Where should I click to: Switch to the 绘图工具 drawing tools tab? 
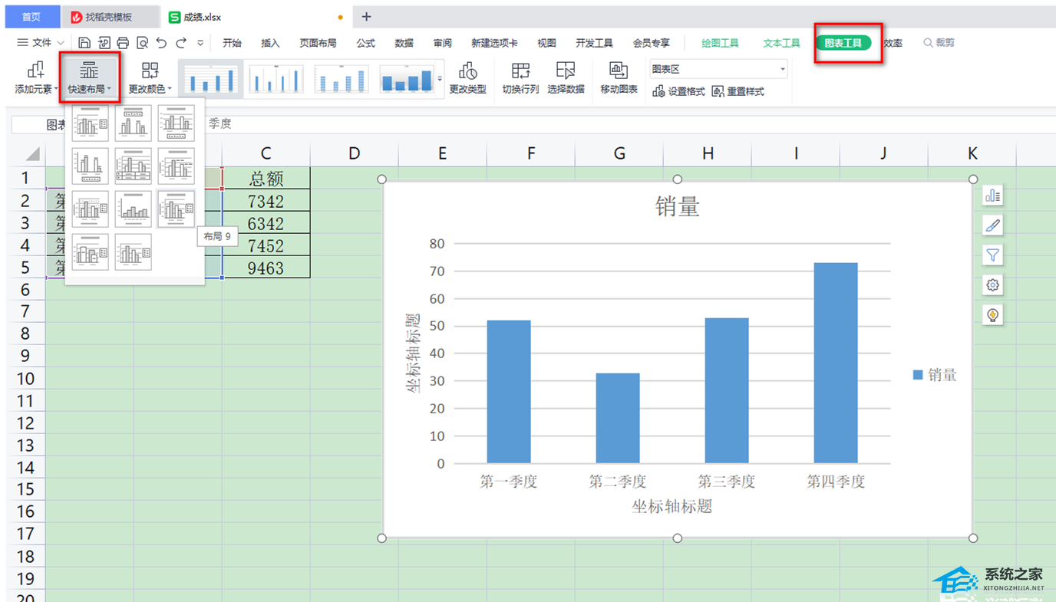point(720,43)
